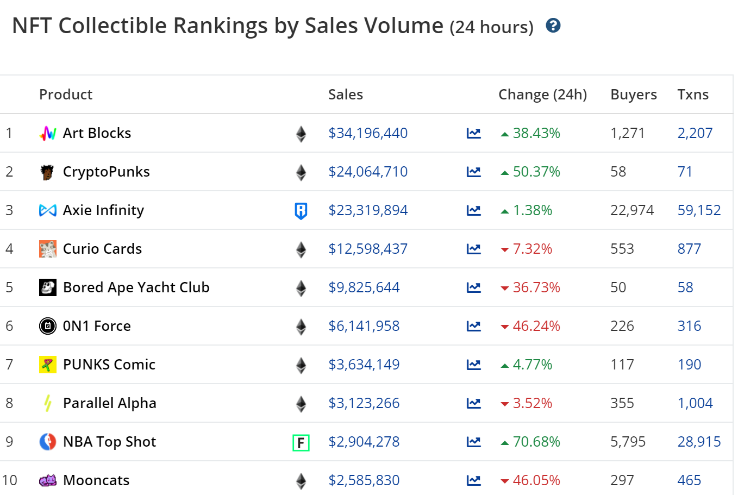Open the Axie Infinity transactions count 59,152
Image resolution: width=738 pixels, height=495 pixels.
coord(699,210)
